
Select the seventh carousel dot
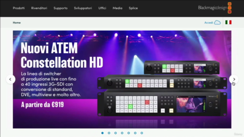click(141, 133)
